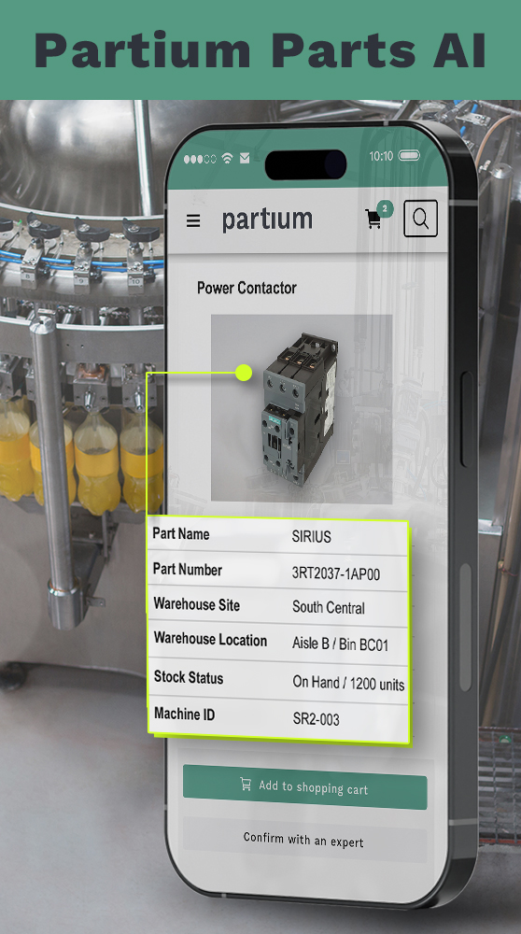
Task: Click the mail notification status icon
Action: pos(244,159)
